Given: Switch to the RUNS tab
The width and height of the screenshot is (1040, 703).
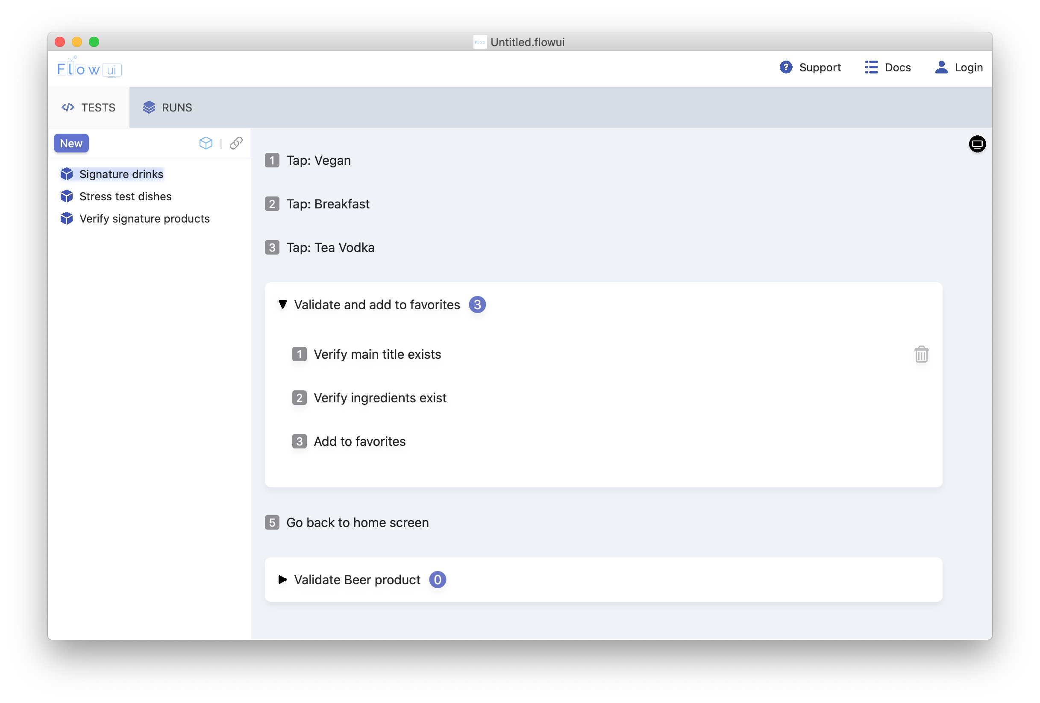Looking at the screenshot, I should point(167,107).
